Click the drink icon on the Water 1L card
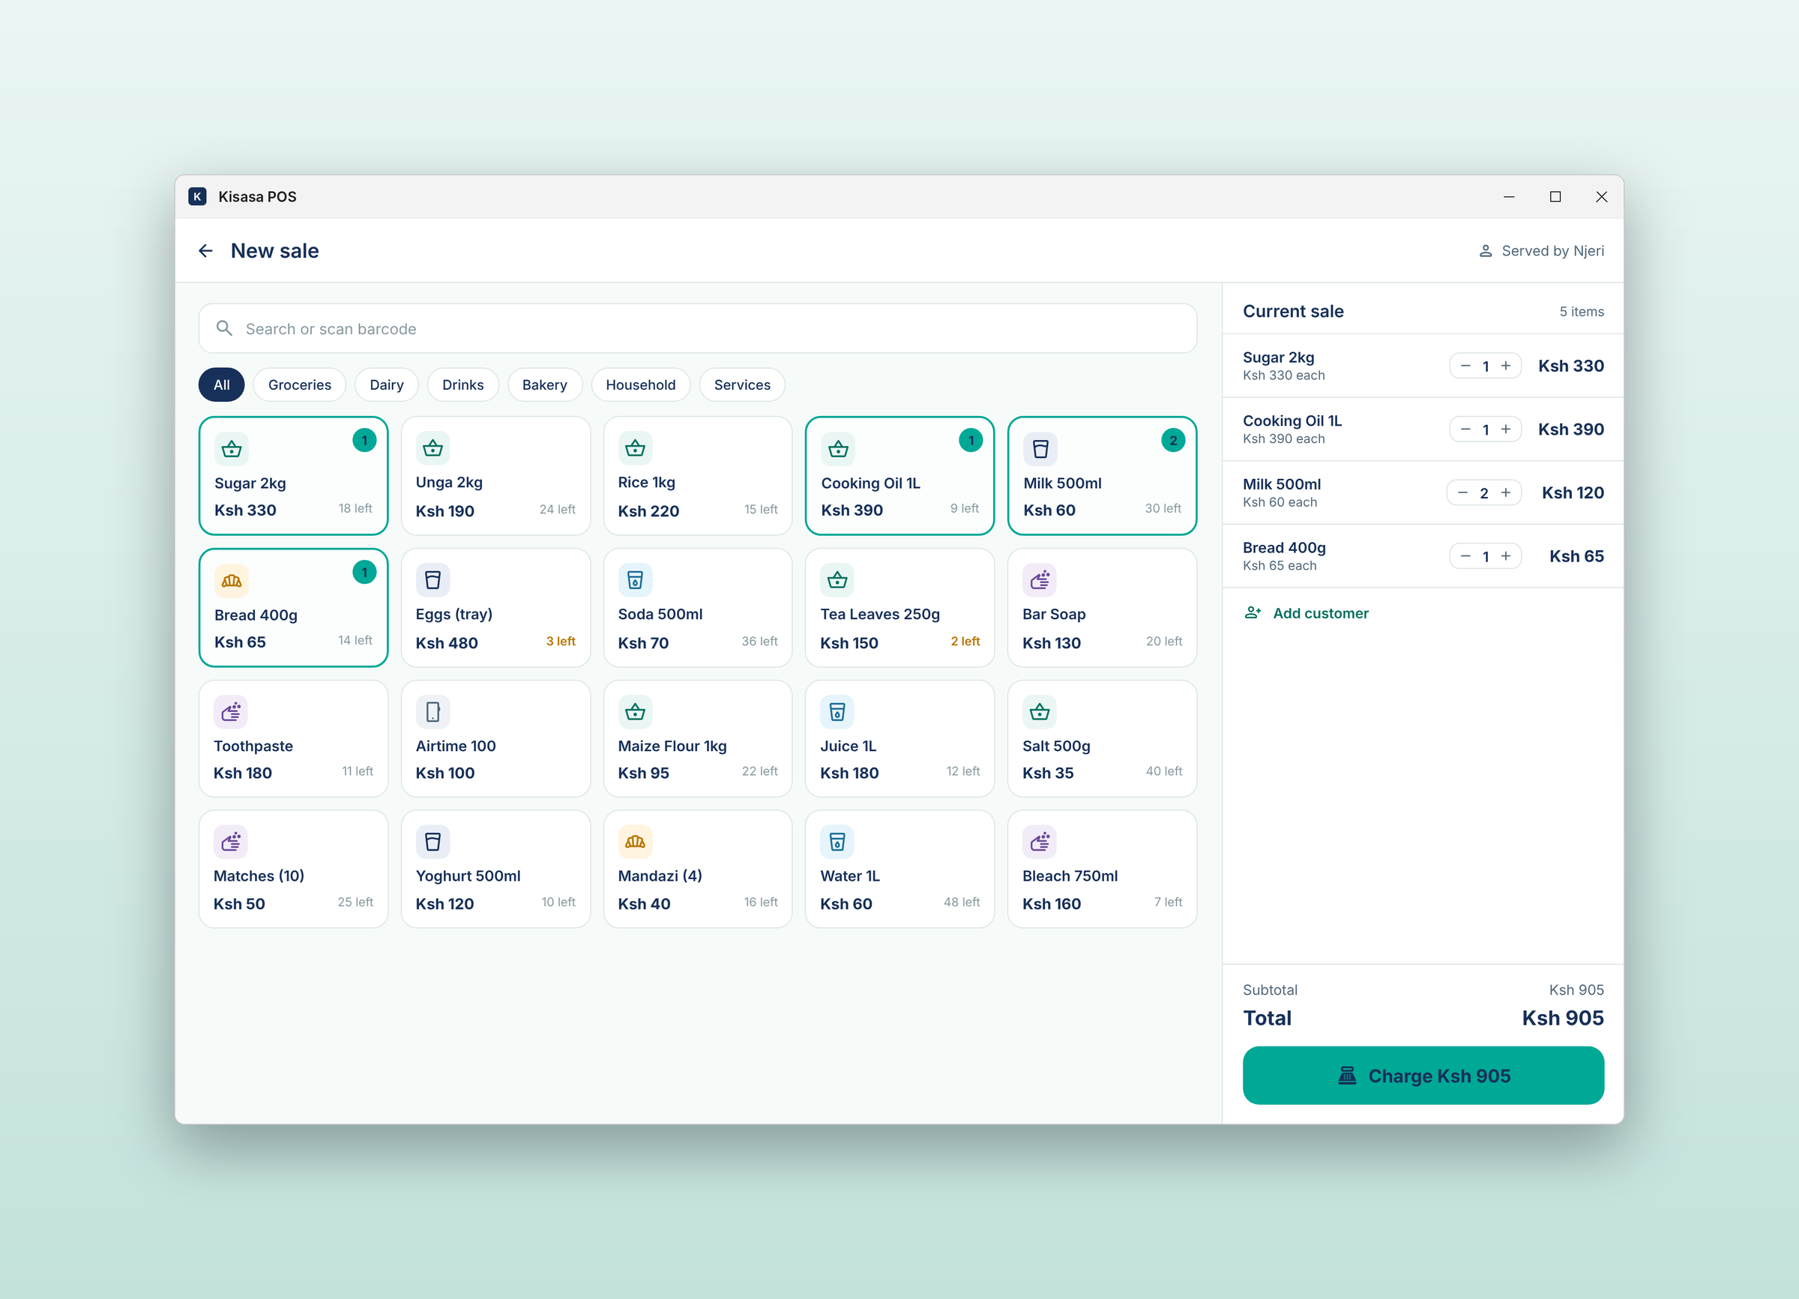 click(x=837, y=843)
